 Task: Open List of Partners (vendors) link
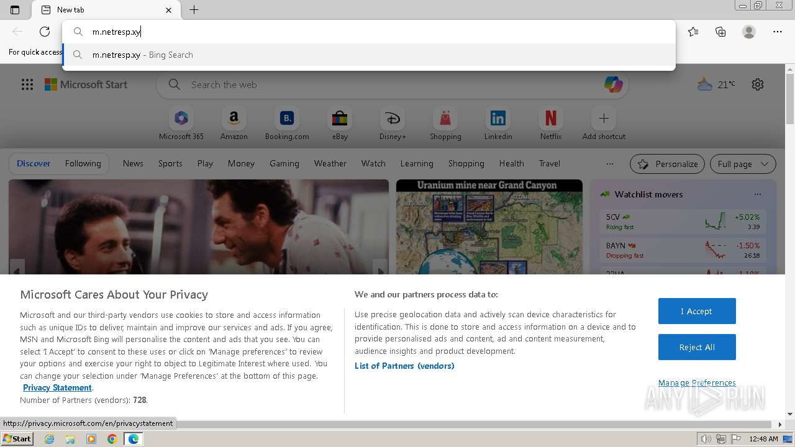coord(404,366)
